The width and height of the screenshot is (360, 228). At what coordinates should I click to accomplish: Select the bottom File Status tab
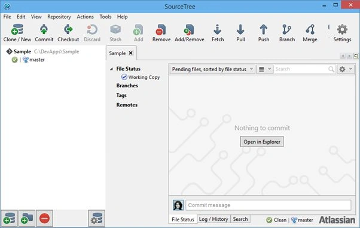tap(183, 220)
